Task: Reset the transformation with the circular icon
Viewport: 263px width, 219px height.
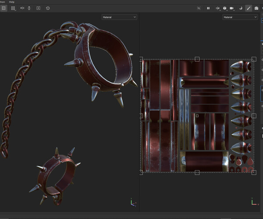Action: click(x=48, y=8)
